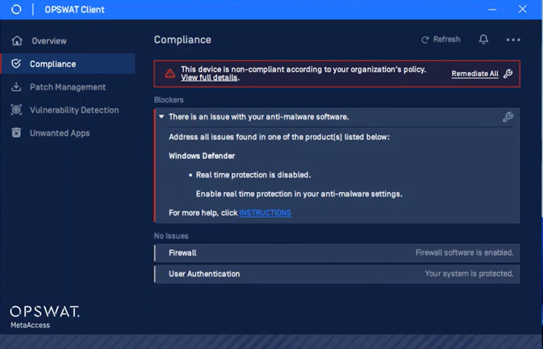Screen dimensions: 543x349
Task: Select the Firewall compliance row
Action: pyautogui.click(x=337, y=253)
